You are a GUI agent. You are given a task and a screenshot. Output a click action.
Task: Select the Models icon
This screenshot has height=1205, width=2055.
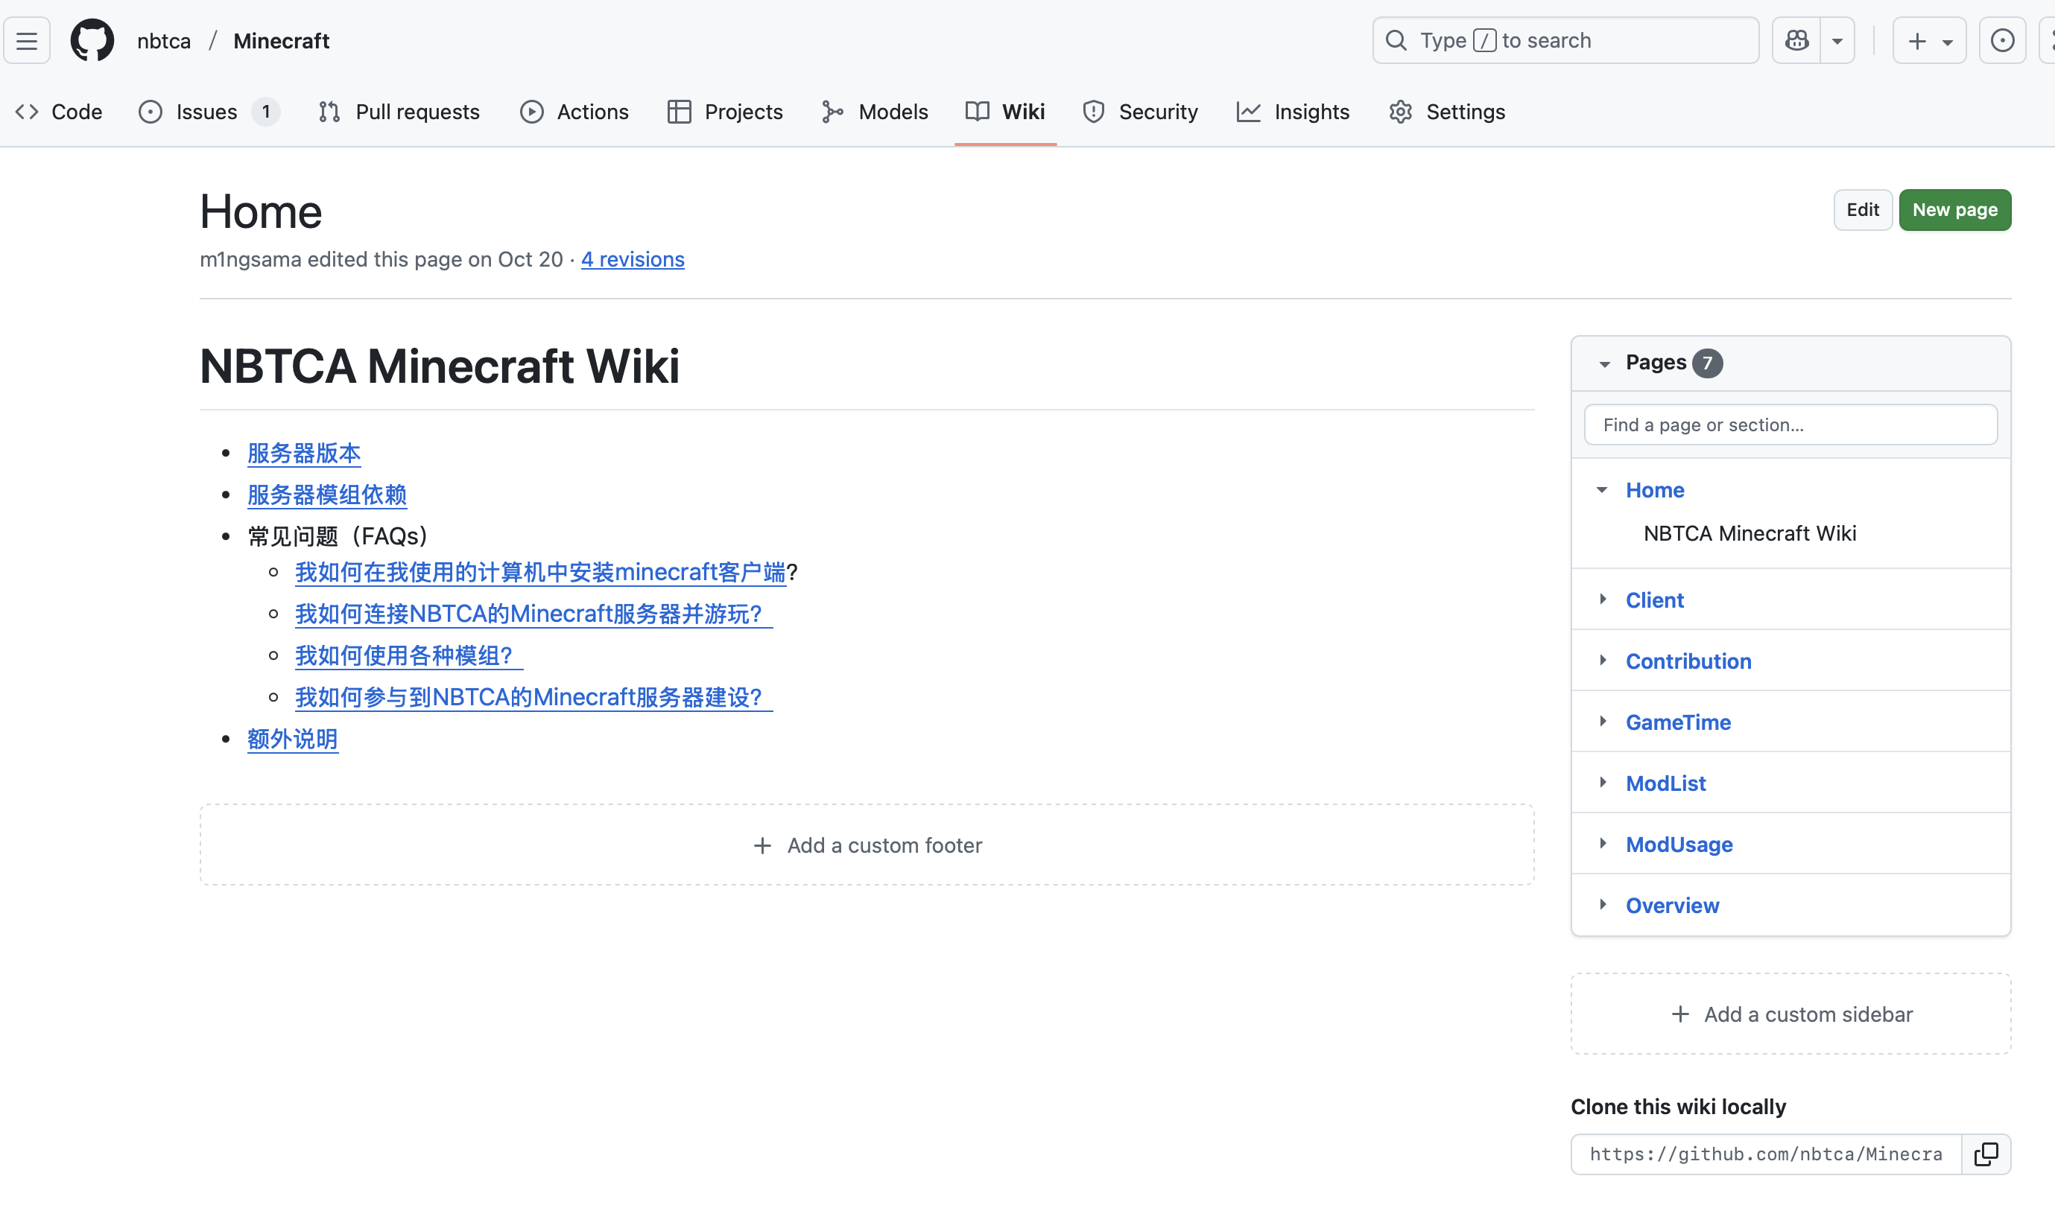tap(832, 112)
